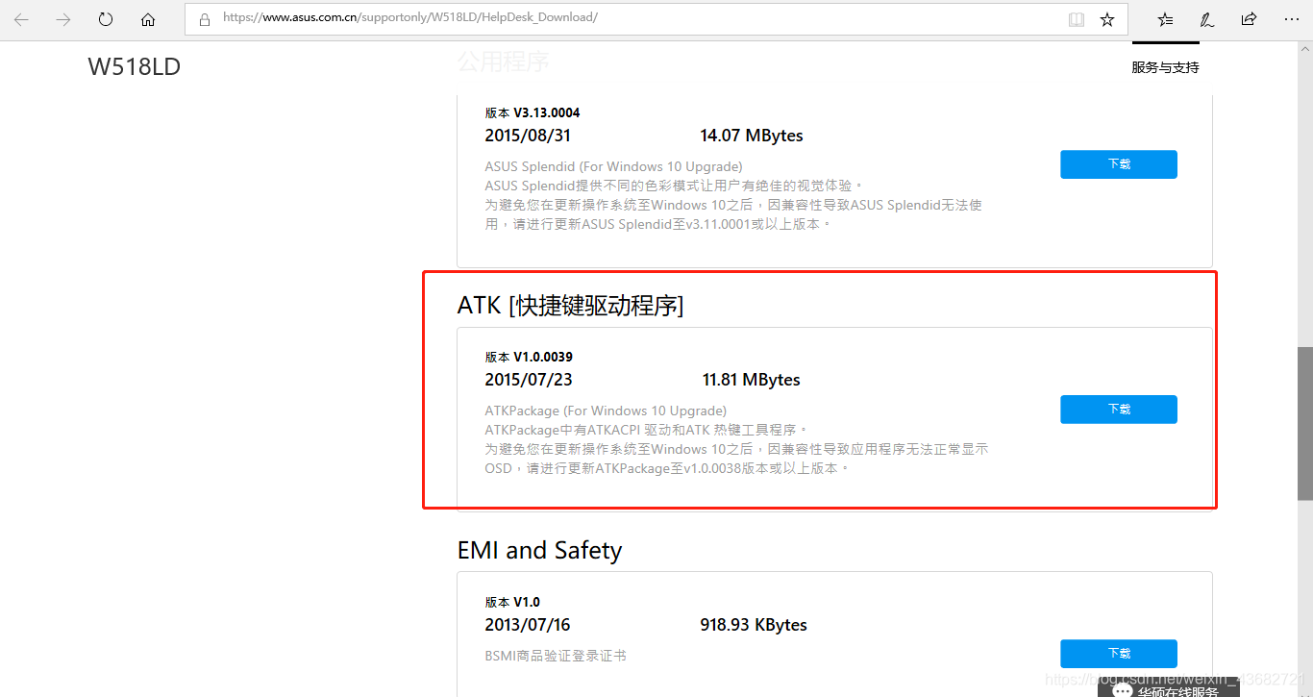Click the file size 14.07 MBytes
Viewport: 1313px width, 697px height.
[752, 136]
